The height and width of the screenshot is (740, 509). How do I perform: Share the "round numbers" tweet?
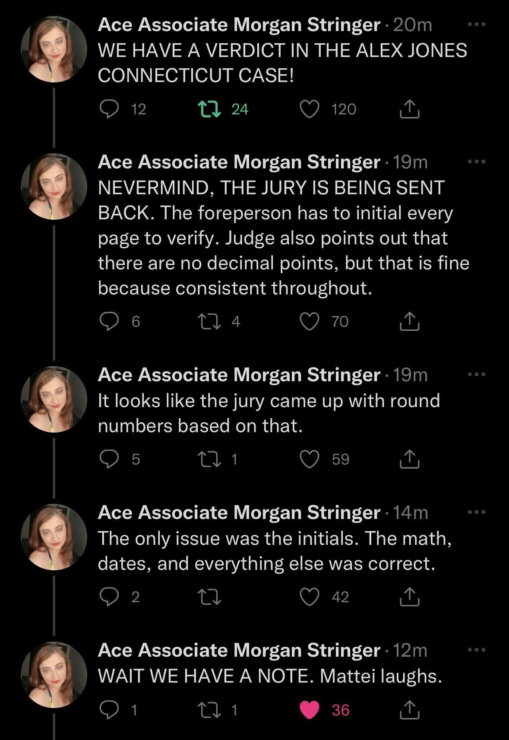point(409,459)
